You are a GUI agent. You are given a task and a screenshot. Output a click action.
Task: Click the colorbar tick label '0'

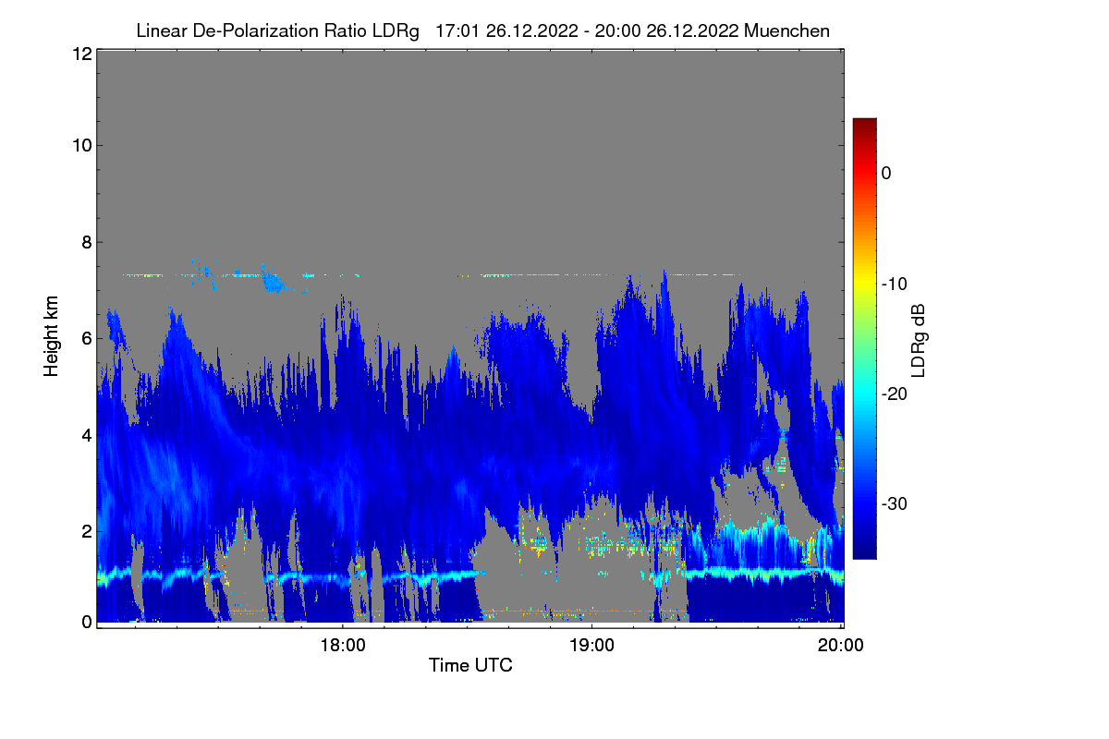pos(886,173)
